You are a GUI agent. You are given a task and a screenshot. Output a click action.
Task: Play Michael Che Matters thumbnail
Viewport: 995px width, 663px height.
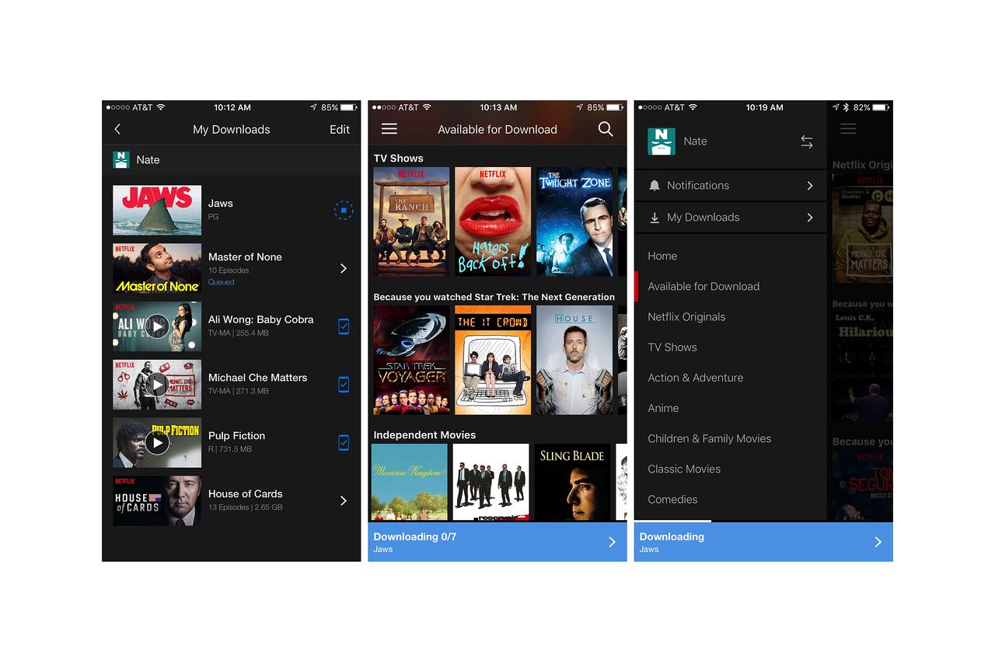pos(157,384)
